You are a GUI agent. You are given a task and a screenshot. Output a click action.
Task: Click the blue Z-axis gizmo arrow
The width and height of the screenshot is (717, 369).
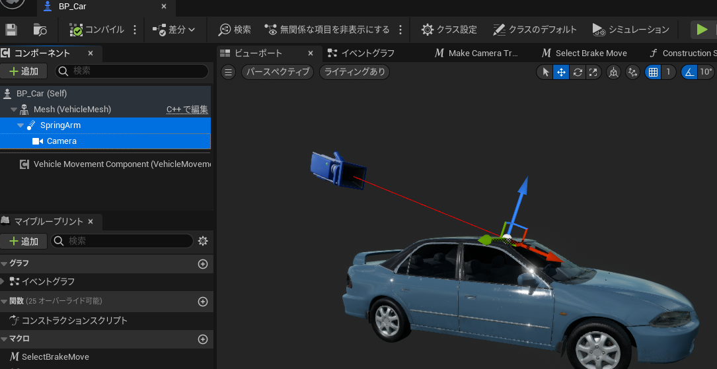[x=521, y=196]
